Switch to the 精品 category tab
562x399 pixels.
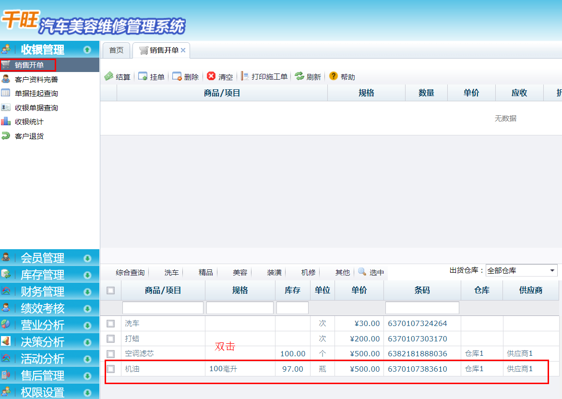pyautogui.click(x=206, y=272)
